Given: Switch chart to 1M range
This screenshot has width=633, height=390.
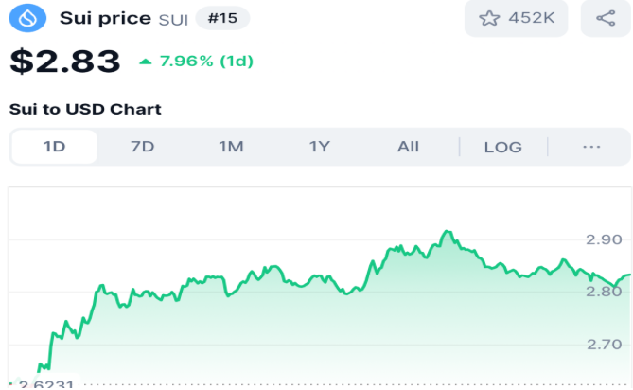Looking at the screenshot, I should 231,147.
